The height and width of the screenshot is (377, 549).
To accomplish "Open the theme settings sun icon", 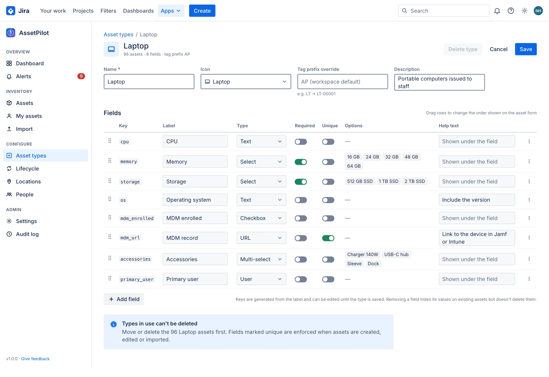I will (x=524, y=11).
